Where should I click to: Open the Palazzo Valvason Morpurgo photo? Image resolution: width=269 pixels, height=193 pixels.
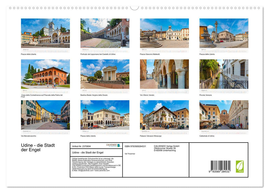click(x=164, y=115)
